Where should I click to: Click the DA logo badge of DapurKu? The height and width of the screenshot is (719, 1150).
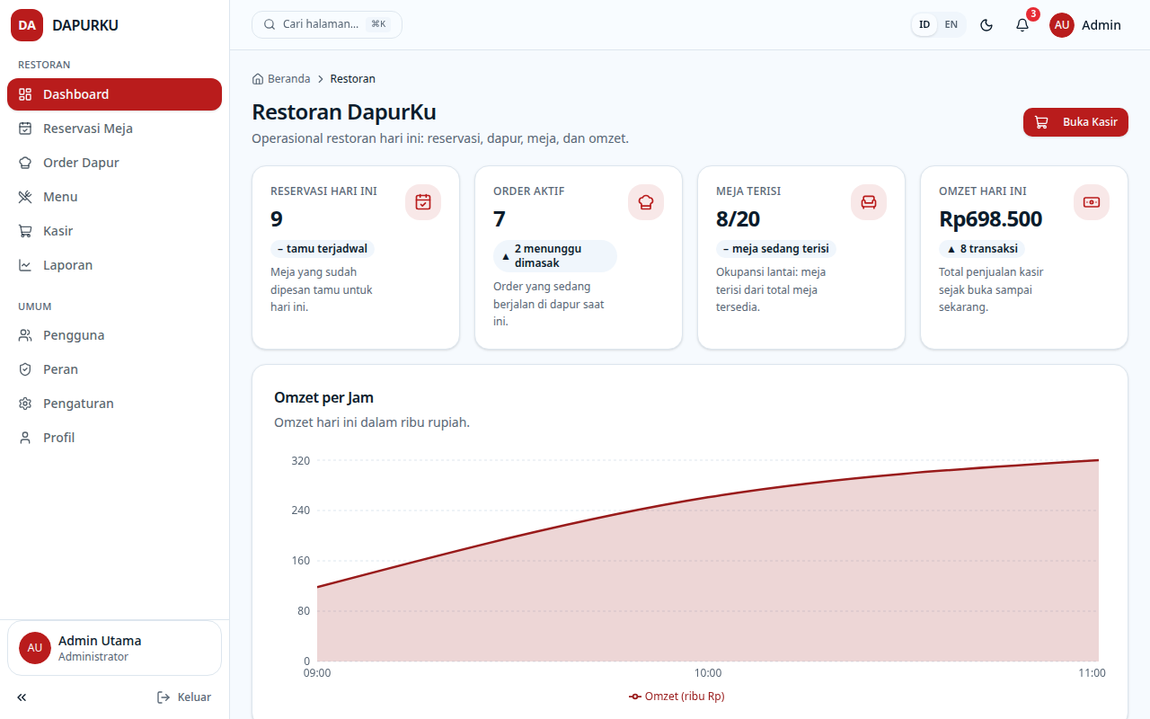tap(27, 25)
